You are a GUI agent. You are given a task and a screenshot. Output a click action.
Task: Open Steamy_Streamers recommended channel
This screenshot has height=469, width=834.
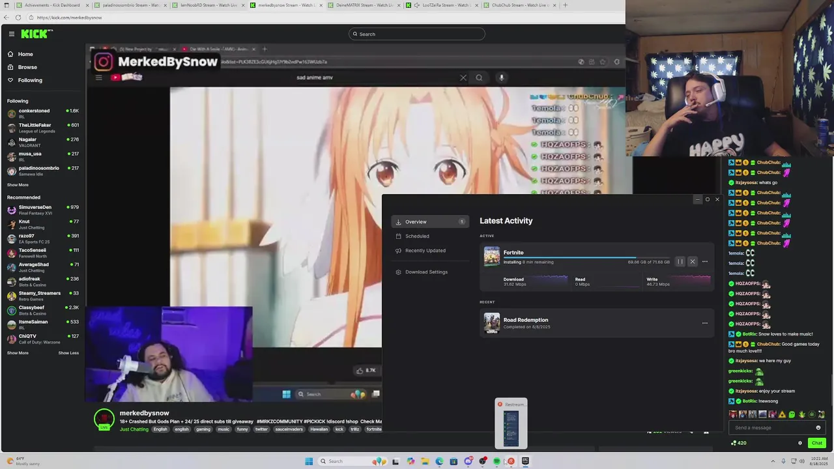point(42,296)
